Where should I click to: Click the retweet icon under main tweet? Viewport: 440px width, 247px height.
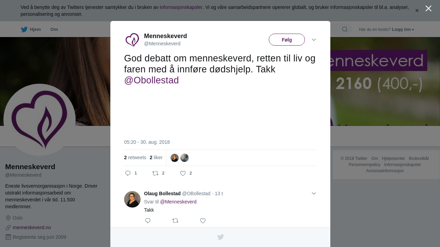pos(155,173)
